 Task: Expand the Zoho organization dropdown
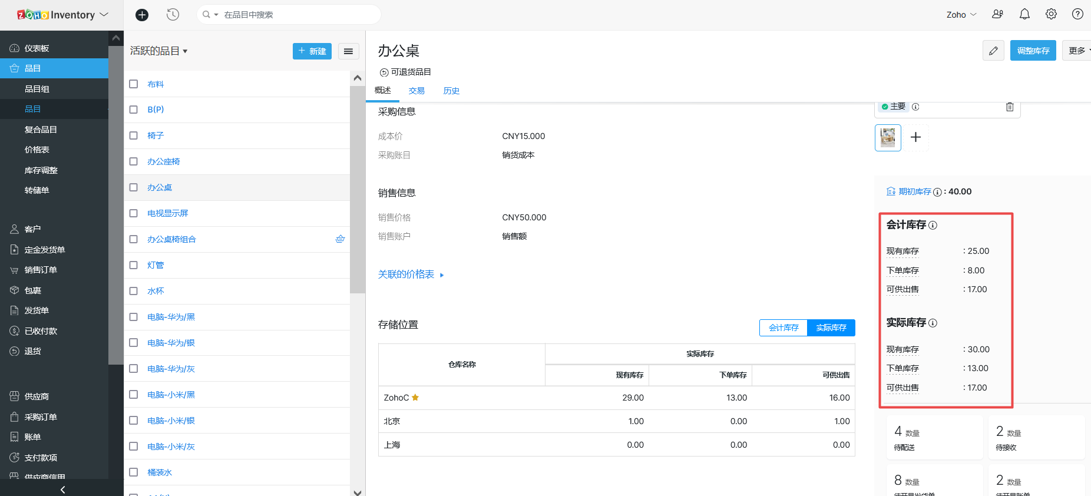(961, 15)
